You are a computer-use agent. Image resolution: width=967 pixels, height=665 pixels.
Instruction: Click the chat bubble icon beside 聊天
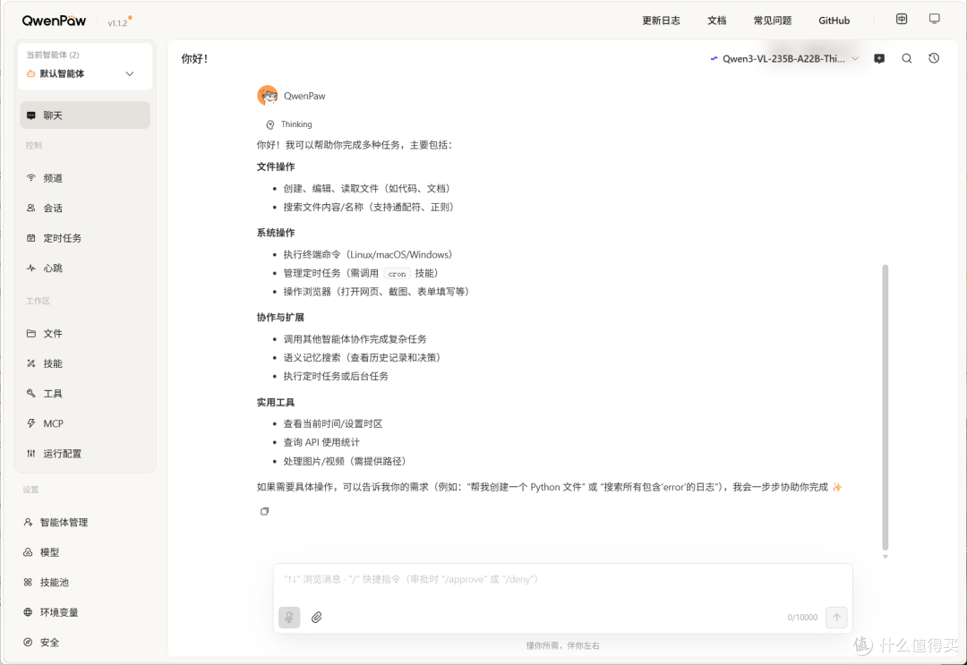(30, 115)
